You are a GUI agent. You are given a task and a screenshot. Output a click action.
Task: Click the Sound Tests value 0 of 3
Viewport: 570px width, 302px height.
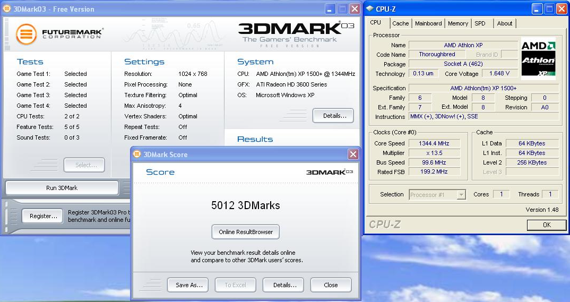(x=72, y=137)
